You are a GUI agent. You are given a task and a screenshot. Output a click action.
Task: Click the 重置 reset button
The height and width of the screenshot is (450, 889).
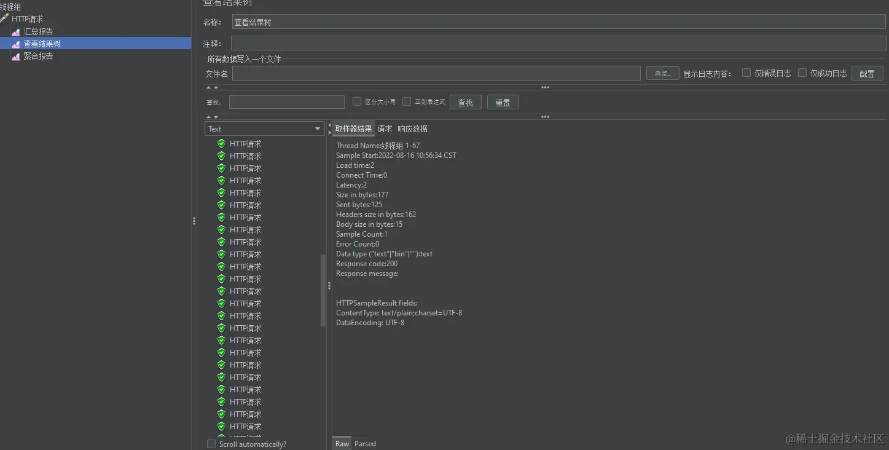[x=503, y=102]
